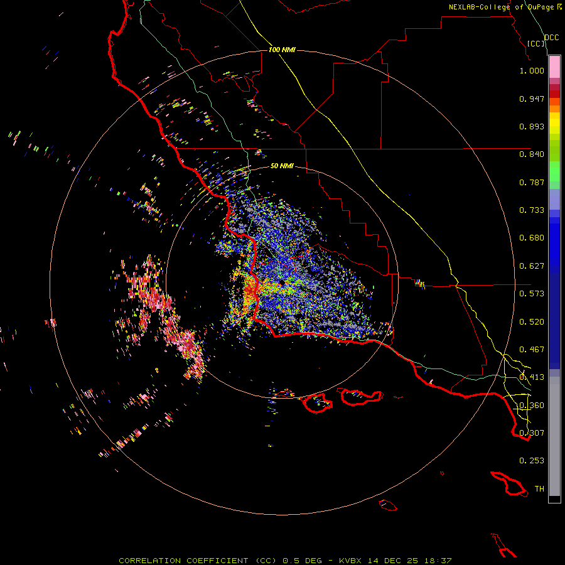This screenshot has width=565, height=565.
Task: Select the 0.680 scale value
Action: 532,238
